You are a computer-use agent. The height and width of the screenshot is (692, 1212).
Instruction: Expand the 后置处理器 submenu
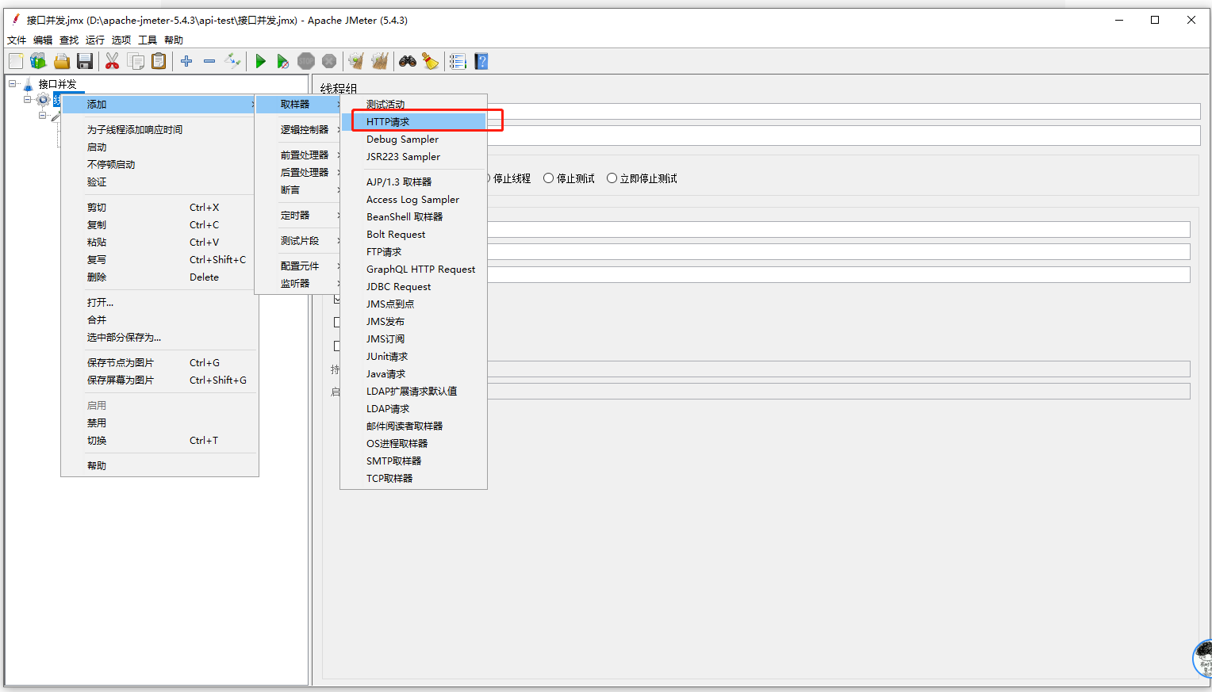tap(298, 172)
